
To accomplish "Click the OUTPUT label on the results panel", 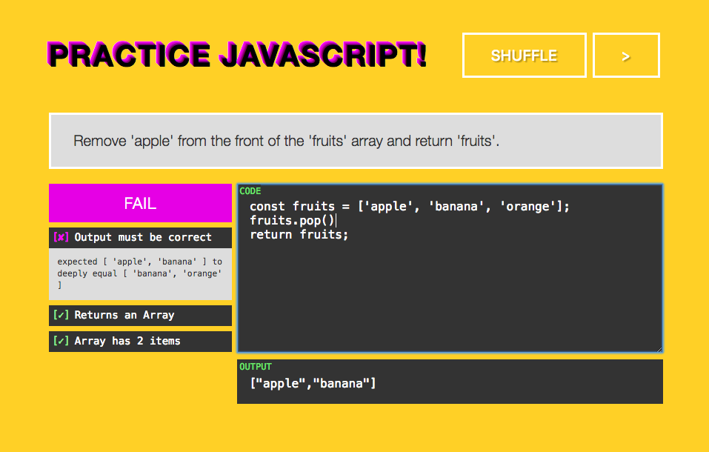I will click(x=256, y=366).
